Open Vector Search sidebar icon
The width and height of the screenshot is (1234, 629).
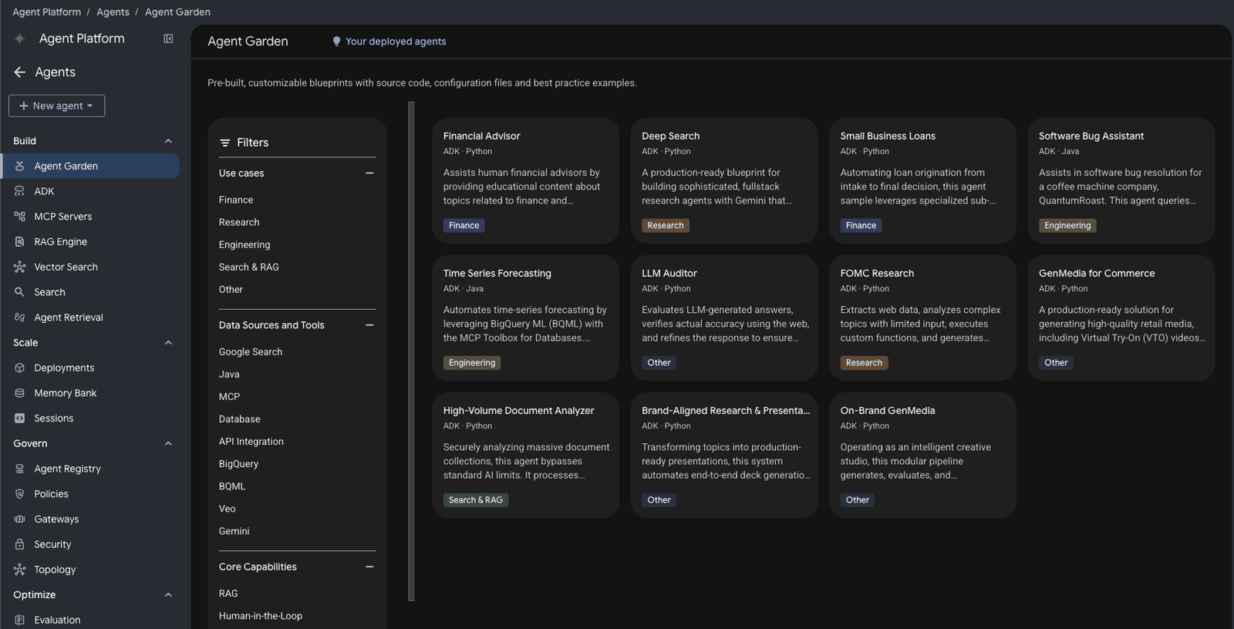click(x=20, y=267)
